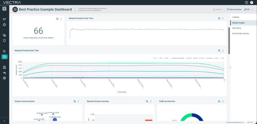
Task: Open the settings gear in sidebar
Action: [4, 78]
